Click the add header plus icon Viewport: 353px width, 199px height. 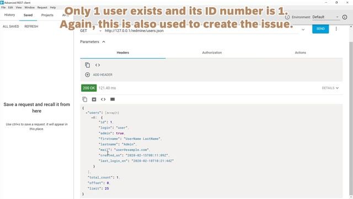click(87, 75)
